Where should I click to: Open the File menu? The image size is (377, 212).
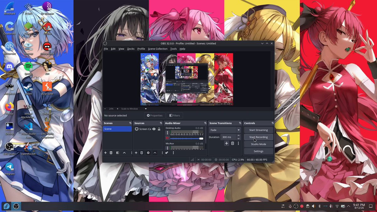tap(106, 49)
